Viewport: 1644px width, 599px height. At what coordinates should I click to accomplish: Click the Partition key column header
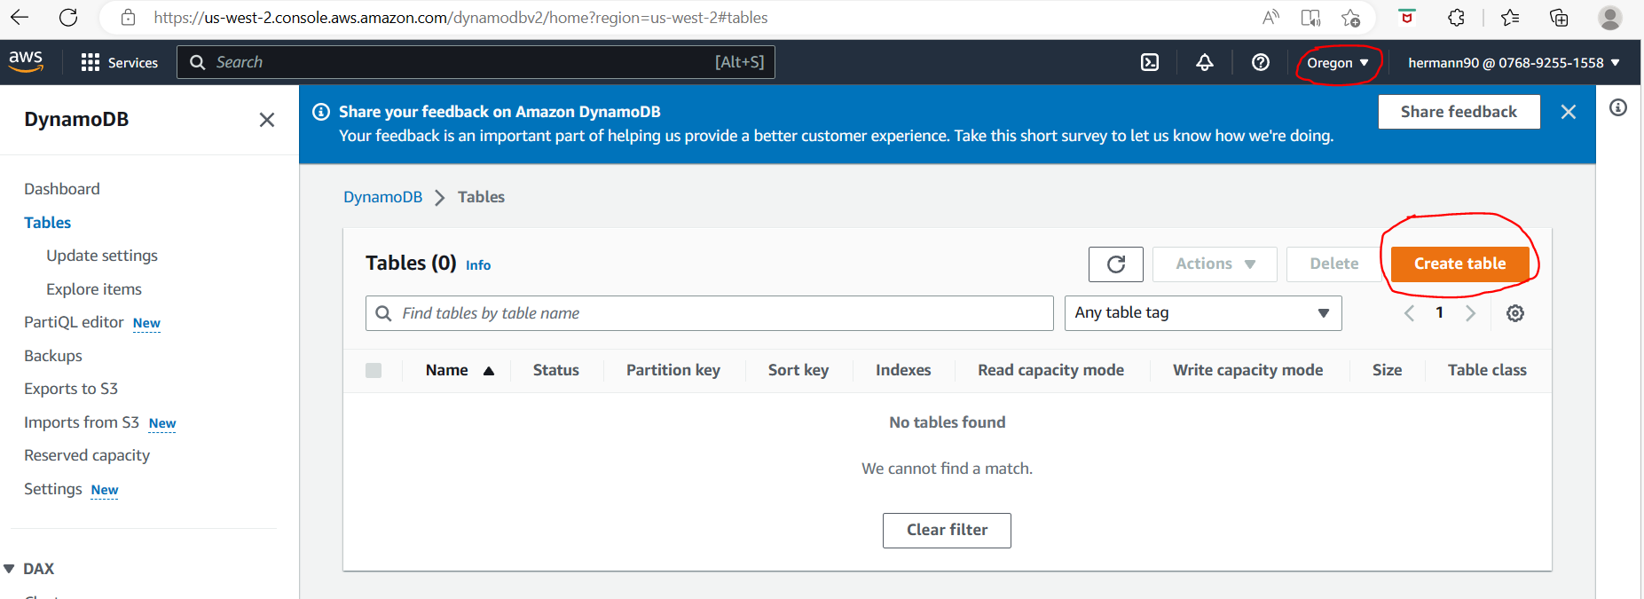point(673,370)
